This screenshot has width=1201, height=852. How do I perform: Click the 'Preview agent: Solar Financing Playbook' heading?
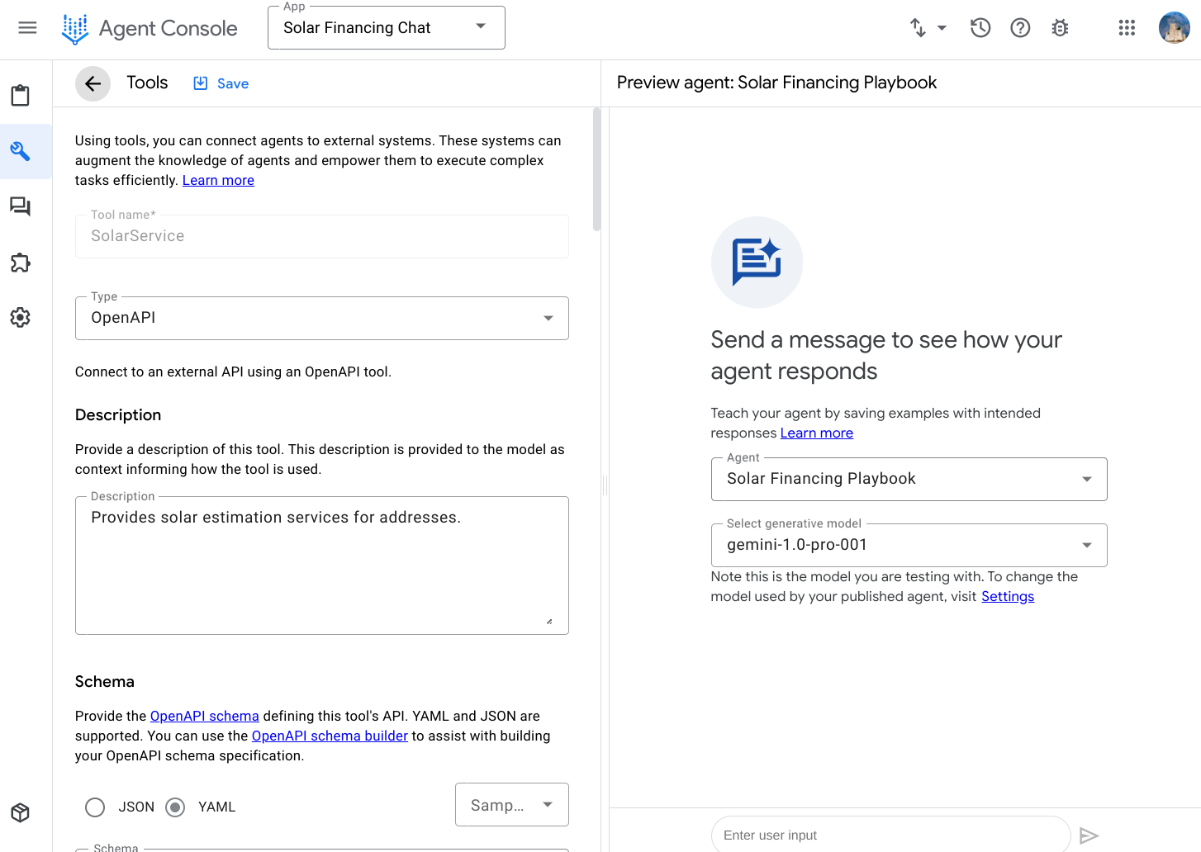[776, 83]
